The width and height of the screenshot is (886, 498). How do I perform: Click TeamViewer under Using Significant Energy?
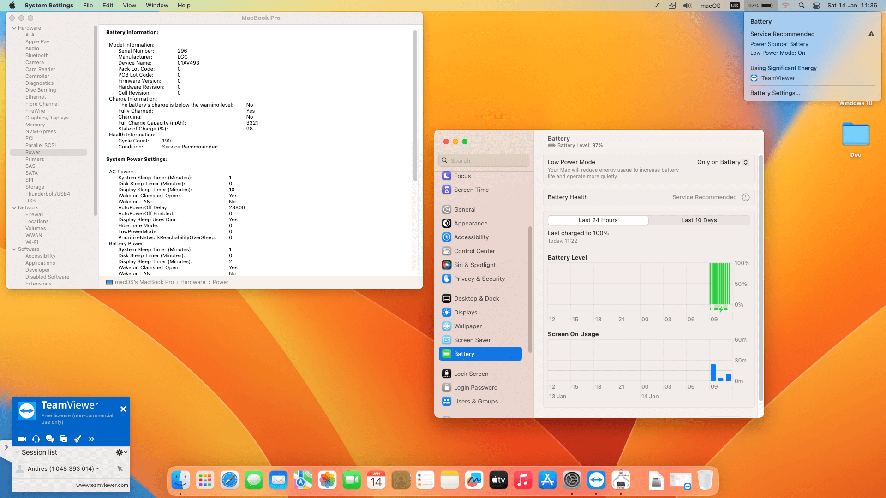(x=778, y=78)
